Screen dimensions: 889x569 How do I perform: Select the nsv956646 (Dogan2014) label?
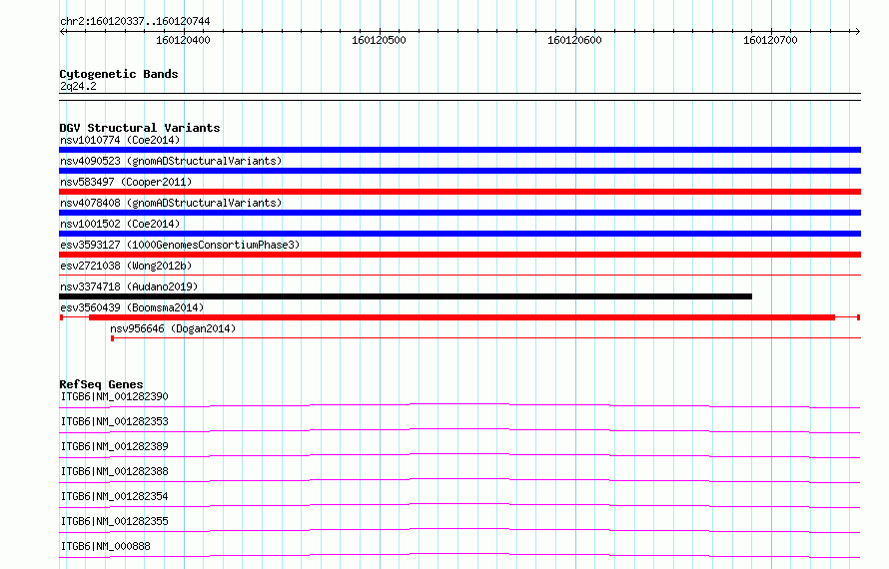pos(173,328)
